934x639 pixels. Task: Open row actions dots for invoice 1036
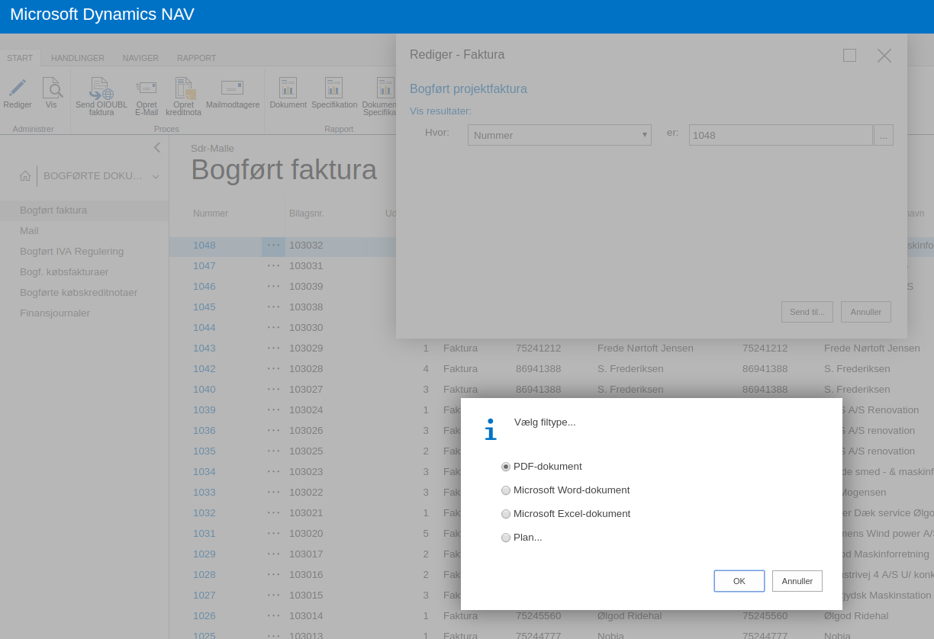[273, 430]
